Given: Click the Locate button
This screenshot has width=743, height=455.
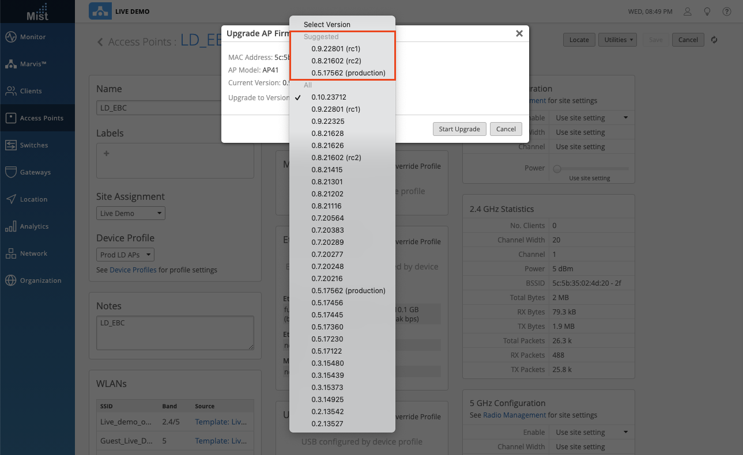Looking at the screenshot, I should (x=579, y=40).
